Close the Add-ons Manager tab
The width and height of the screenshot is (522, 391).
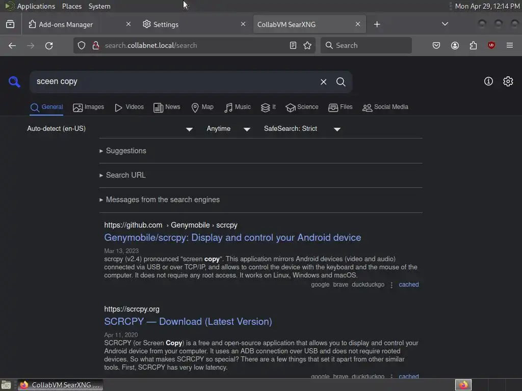128,24
